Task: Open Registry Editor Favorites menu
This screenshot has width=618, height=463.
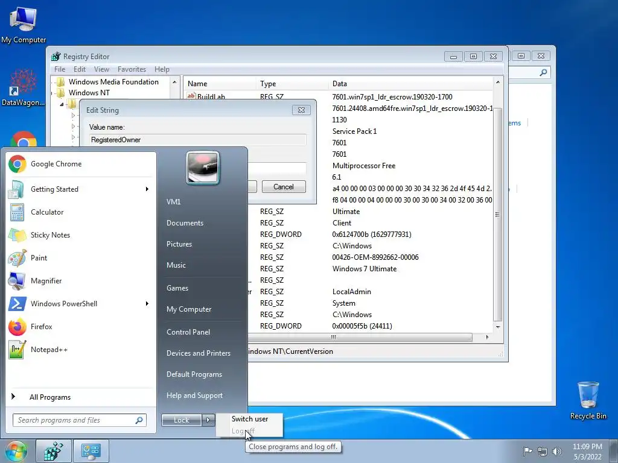Action: (x=132, y=69)
